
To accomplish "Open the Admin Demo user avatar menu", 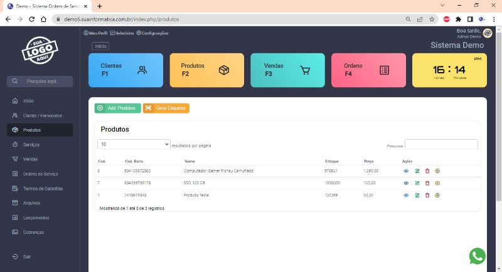I will click(488, 33).
